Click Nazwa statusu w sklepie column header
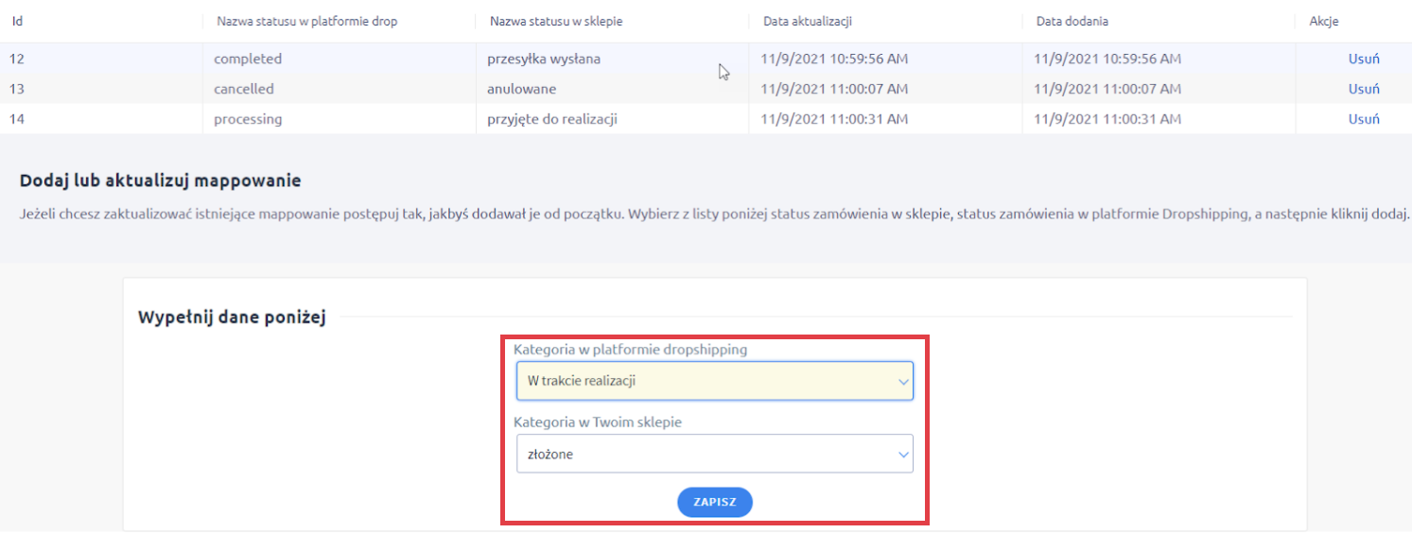Screen dimensions: 1412x533 pos(556,21)
